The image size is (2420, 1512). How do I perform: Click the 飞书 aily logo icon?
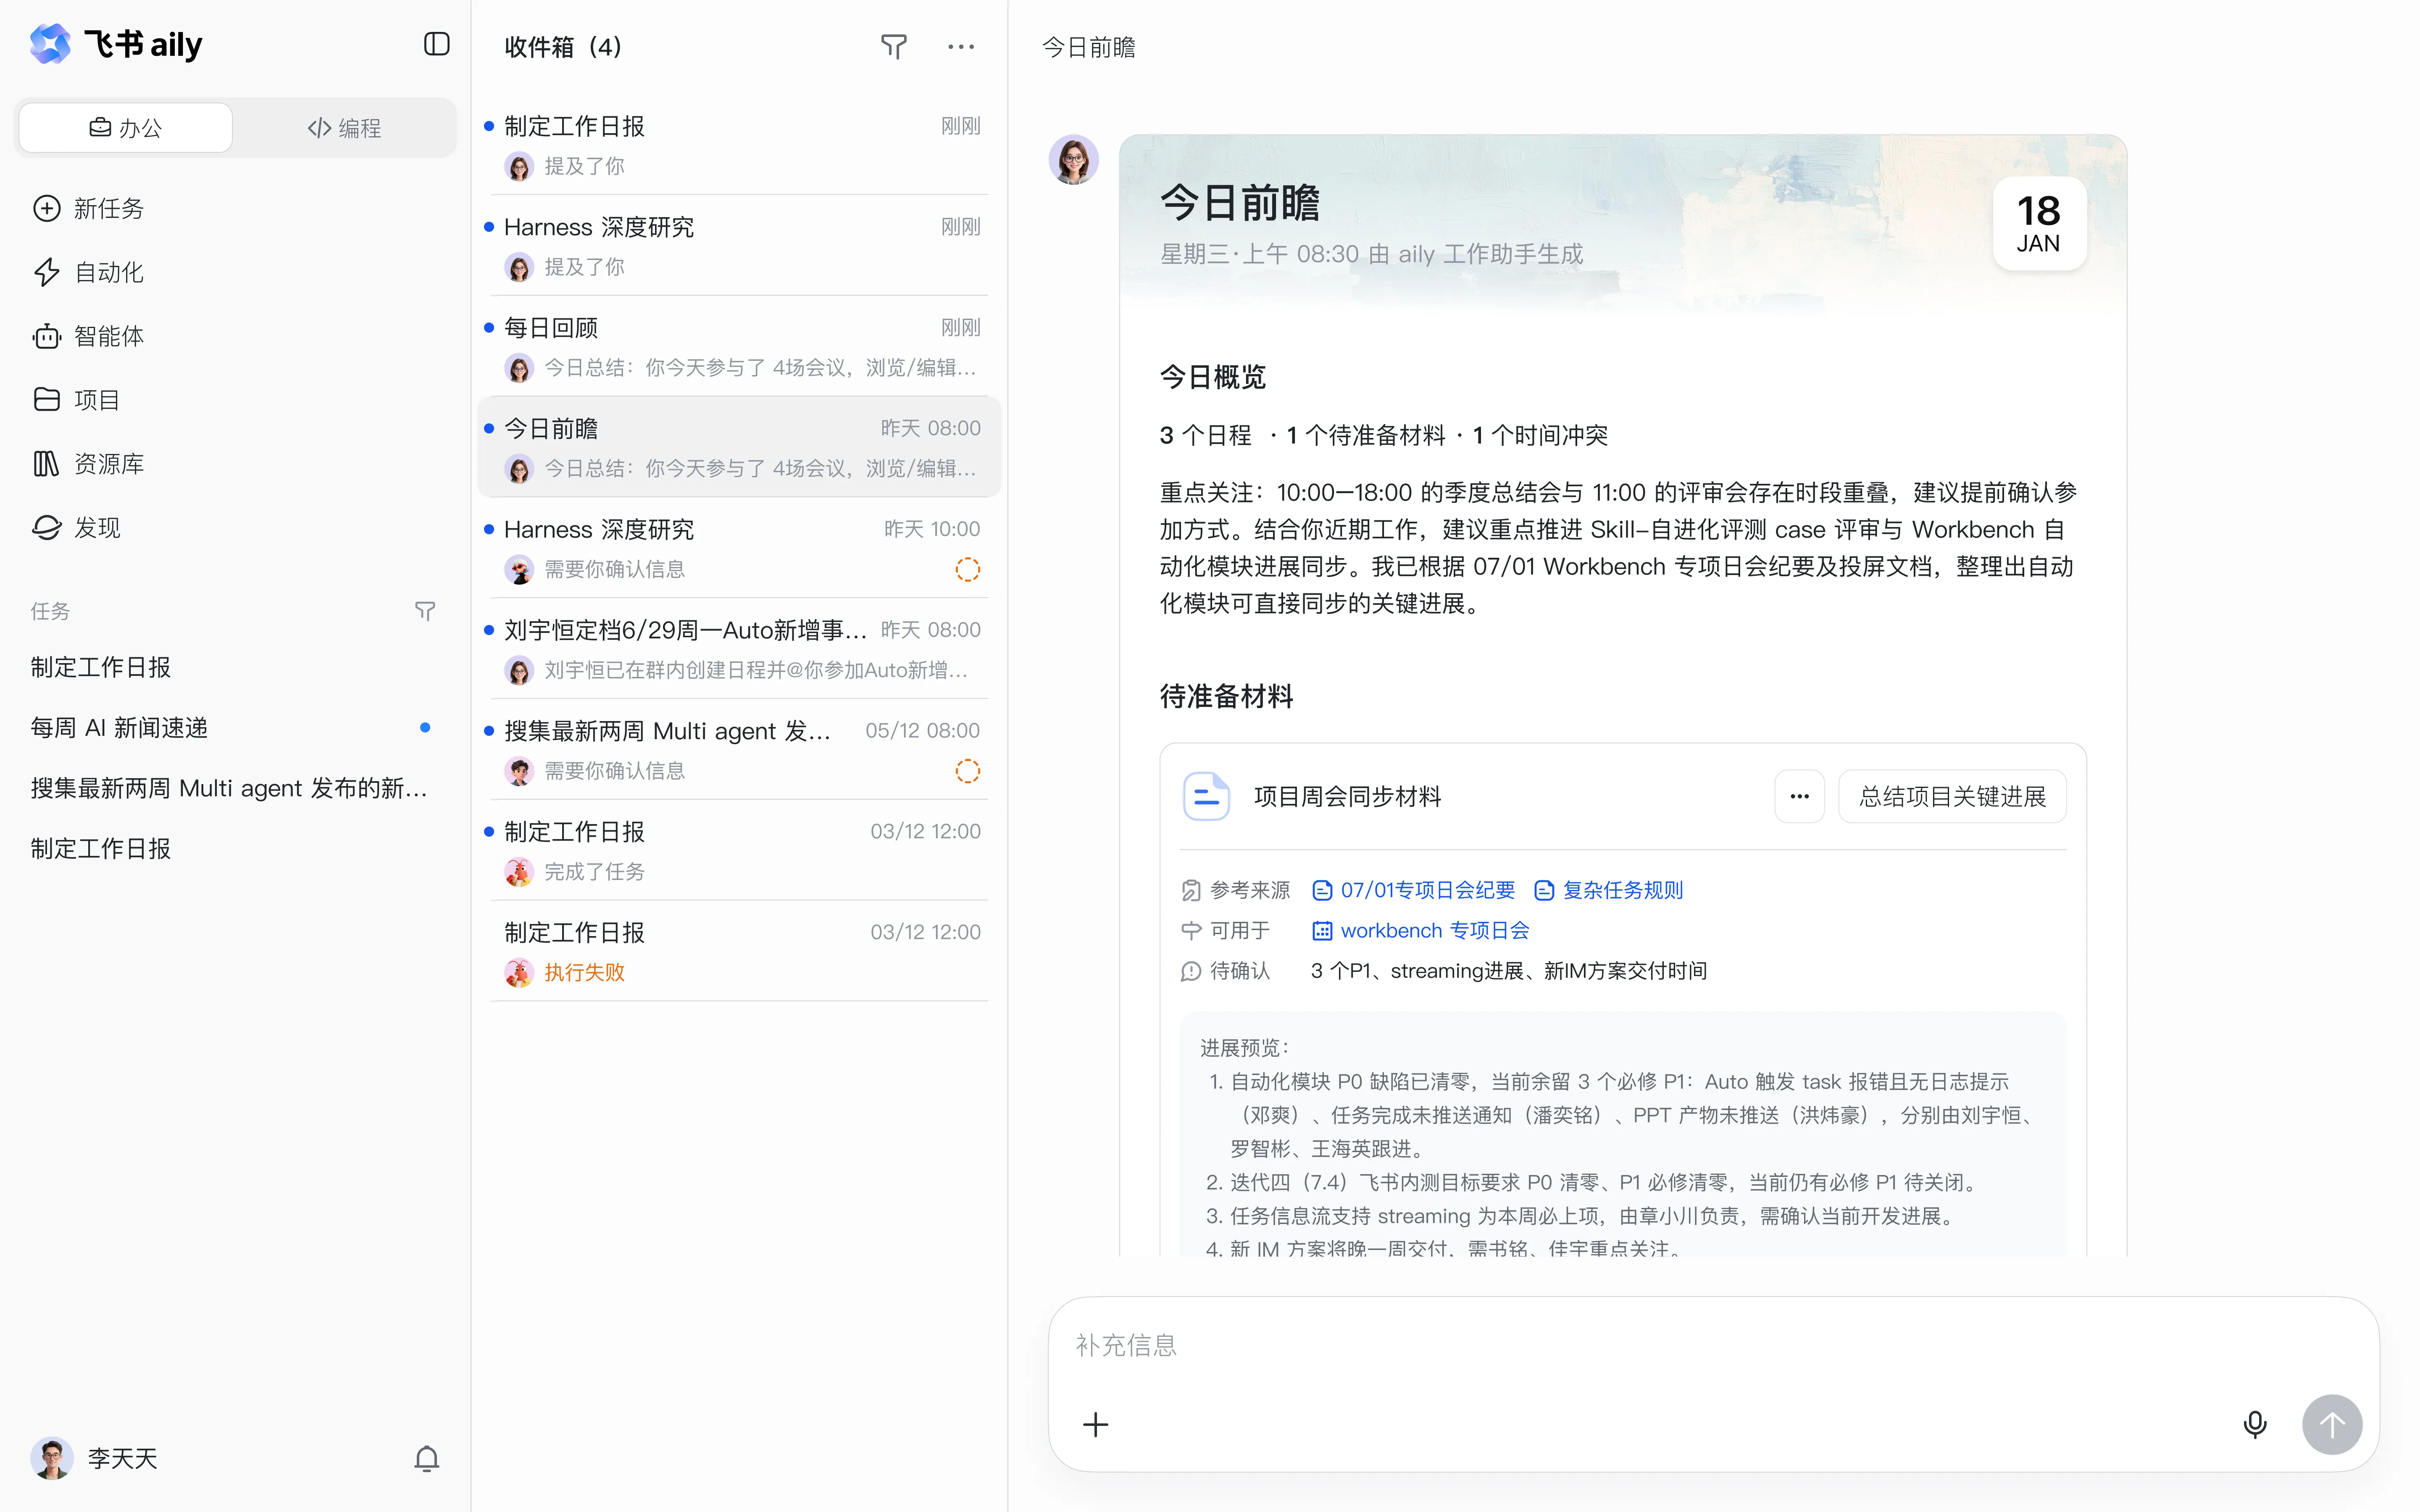tap(50, 44)
